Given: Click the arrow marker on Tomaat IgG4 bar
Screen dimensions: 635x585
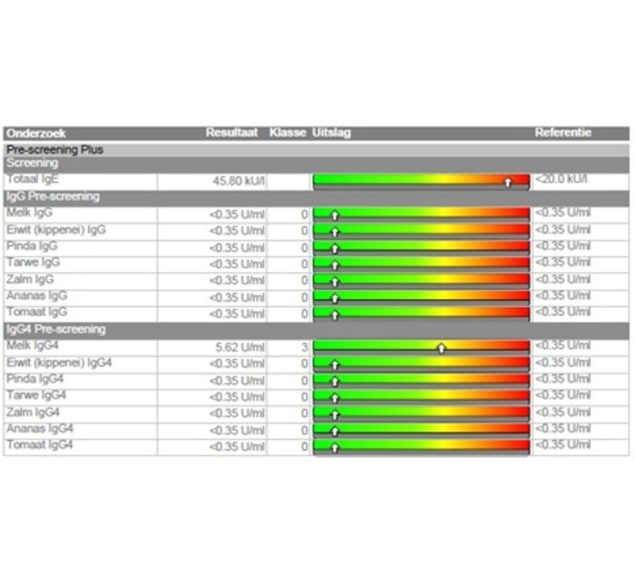Looking at the screenshot, I should 335,448.
